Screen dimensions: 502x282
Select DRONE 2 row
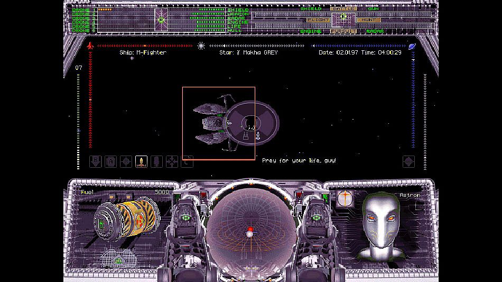(x=84, y=14)
